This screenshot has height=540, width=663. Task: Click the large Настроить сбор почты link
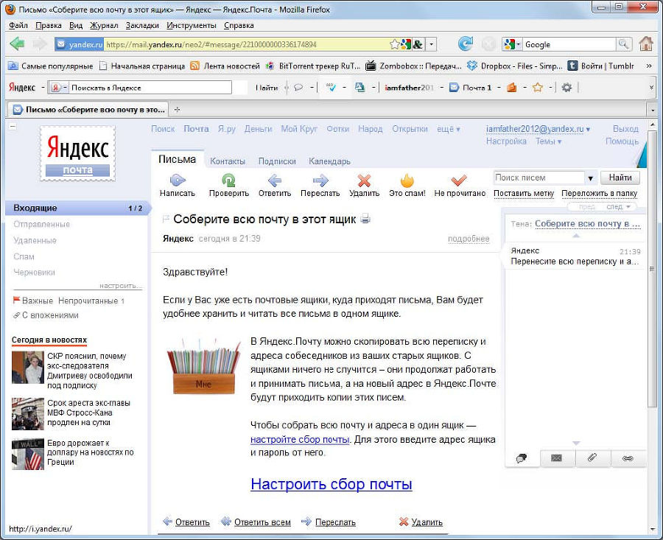331,484
